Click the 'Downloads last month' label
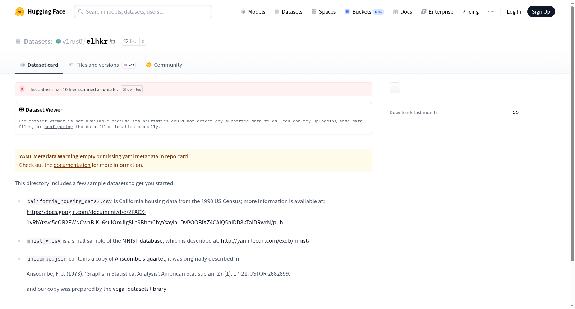 [413, 112]
